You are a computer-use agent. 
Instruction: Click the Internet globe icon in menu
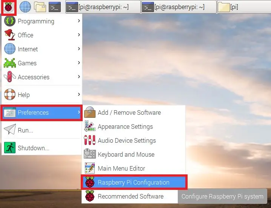tap(10, 49)
